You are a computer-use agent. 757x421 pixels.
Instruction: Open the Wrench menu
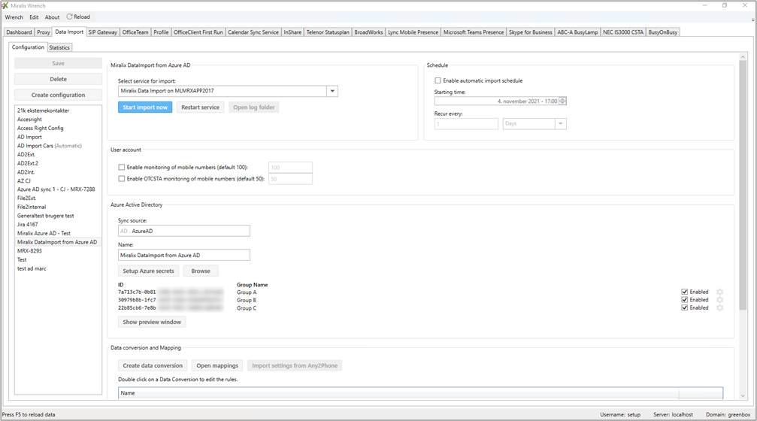coord(14,17)
